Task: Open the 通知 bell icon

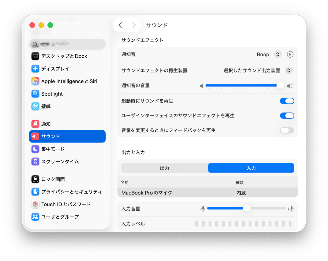Action: tap(35, 124)
